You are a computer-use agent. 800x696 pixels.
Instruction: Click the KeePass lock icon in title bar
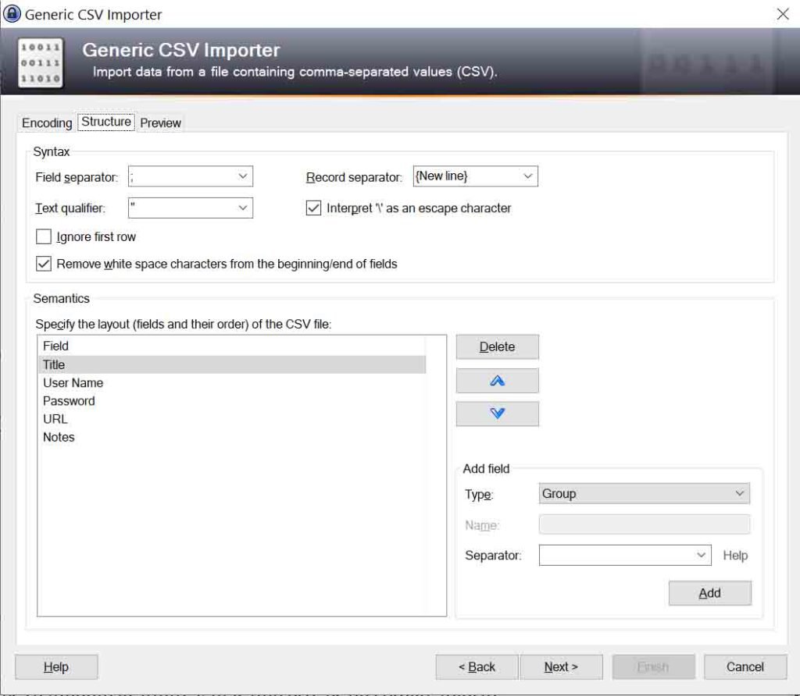coord(12,14)
